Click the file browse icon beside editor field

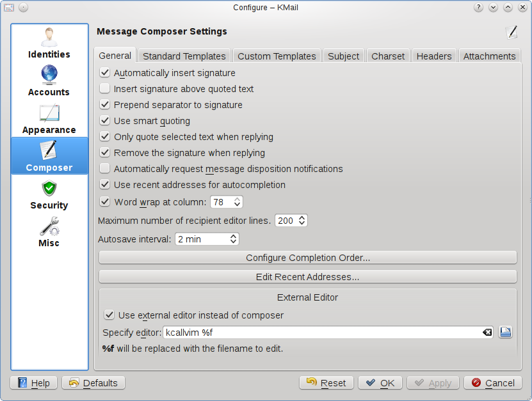(506, 332)
